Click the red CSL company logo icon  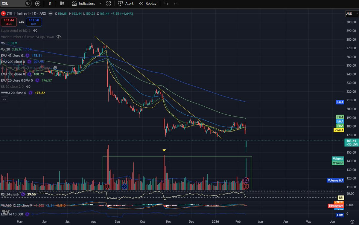pyautogui.click(x=3, y=13)
